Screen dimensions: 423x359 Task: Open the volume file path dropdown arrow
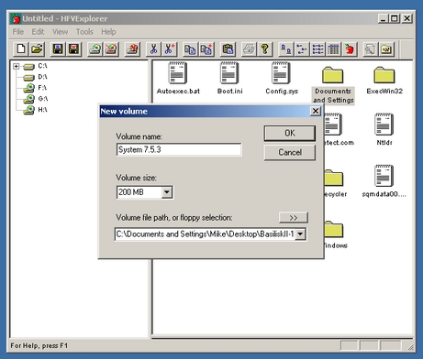(300, 234)
